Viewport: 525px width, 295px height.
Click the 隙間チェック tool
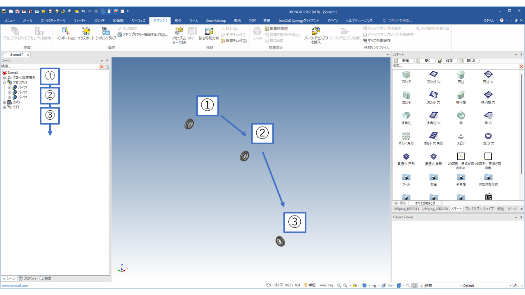click(233, 41)
